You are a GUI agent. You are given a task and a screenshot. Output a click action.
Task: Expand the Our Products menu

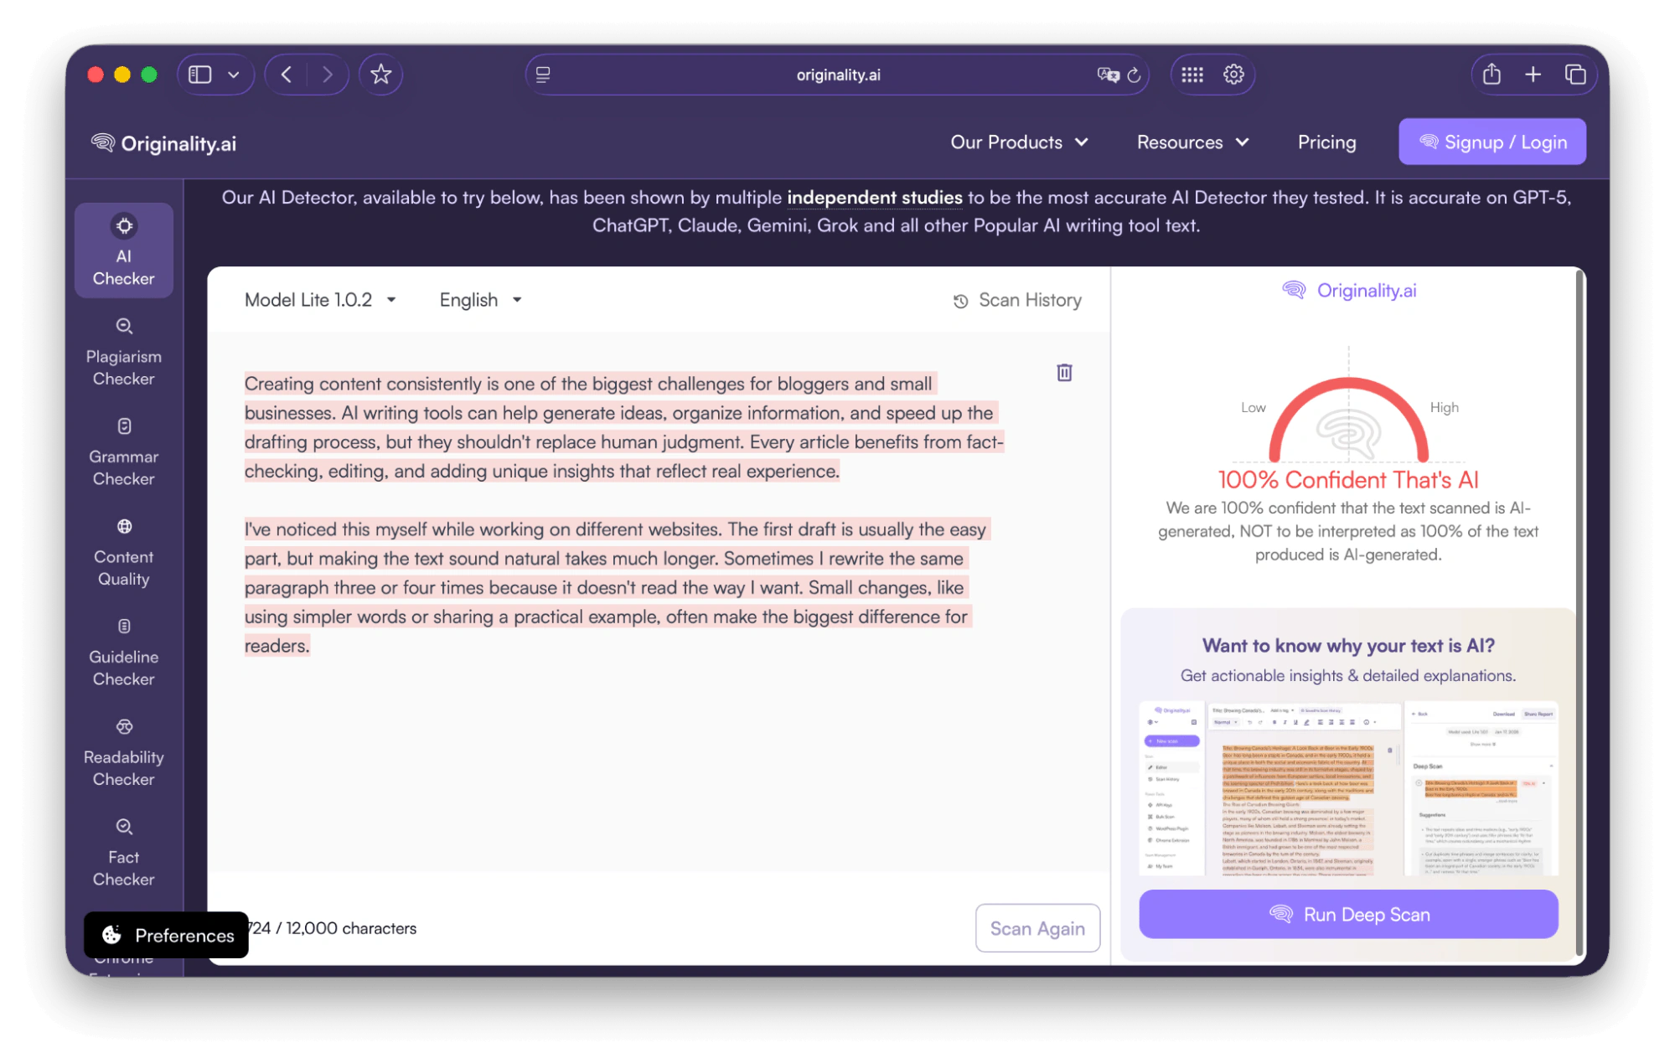pyautogui.click(x=1019, y=142)
